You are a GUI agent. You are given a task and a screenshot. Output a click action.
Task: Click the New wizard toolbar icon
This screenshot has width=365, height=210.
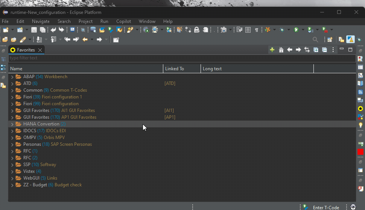click(6, 30)
